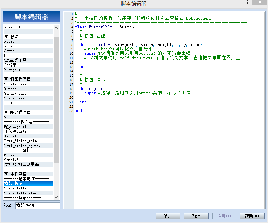Viewport: 268px width, 223px height.
Task: Select the 鼠标放到Input里面 script
Action: click(x=28, y=164)
